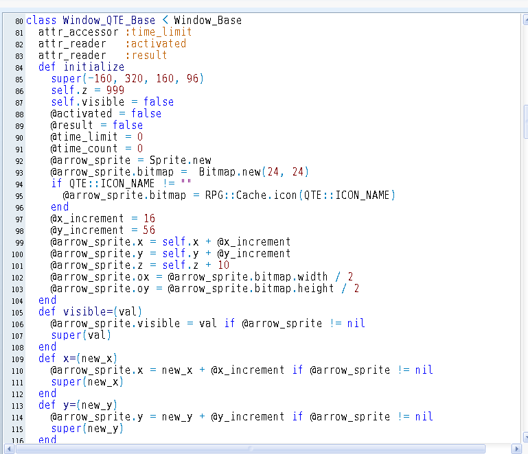528x454 pixels.
Task: Click 'Window_Base' superclass name on line 80
Action: pos(208,21)
